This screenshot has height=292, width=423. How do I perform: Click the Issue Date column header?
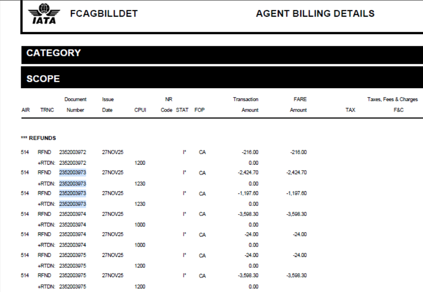(x=107, y=104)
